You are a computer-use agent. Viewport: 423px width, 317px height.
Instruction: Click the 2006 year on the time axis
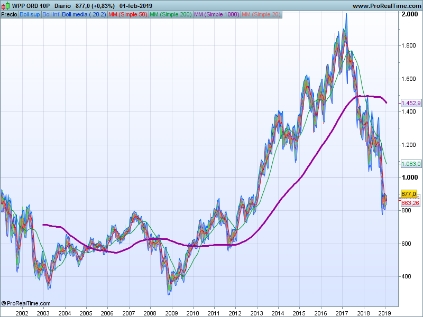(x=107, y=313)
